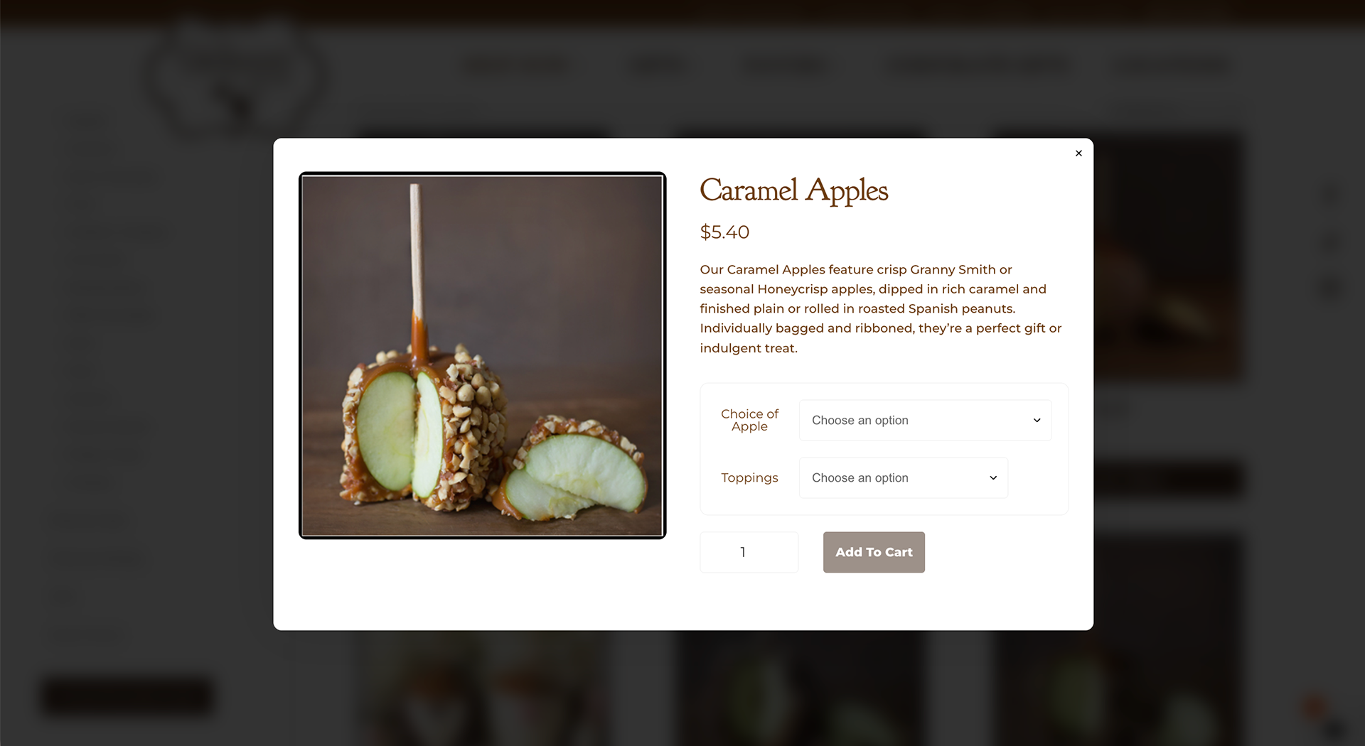The image size is (1365, 746).
Task: Click the Toppings dropdown chevron arrow
Action: coord(993,478)
